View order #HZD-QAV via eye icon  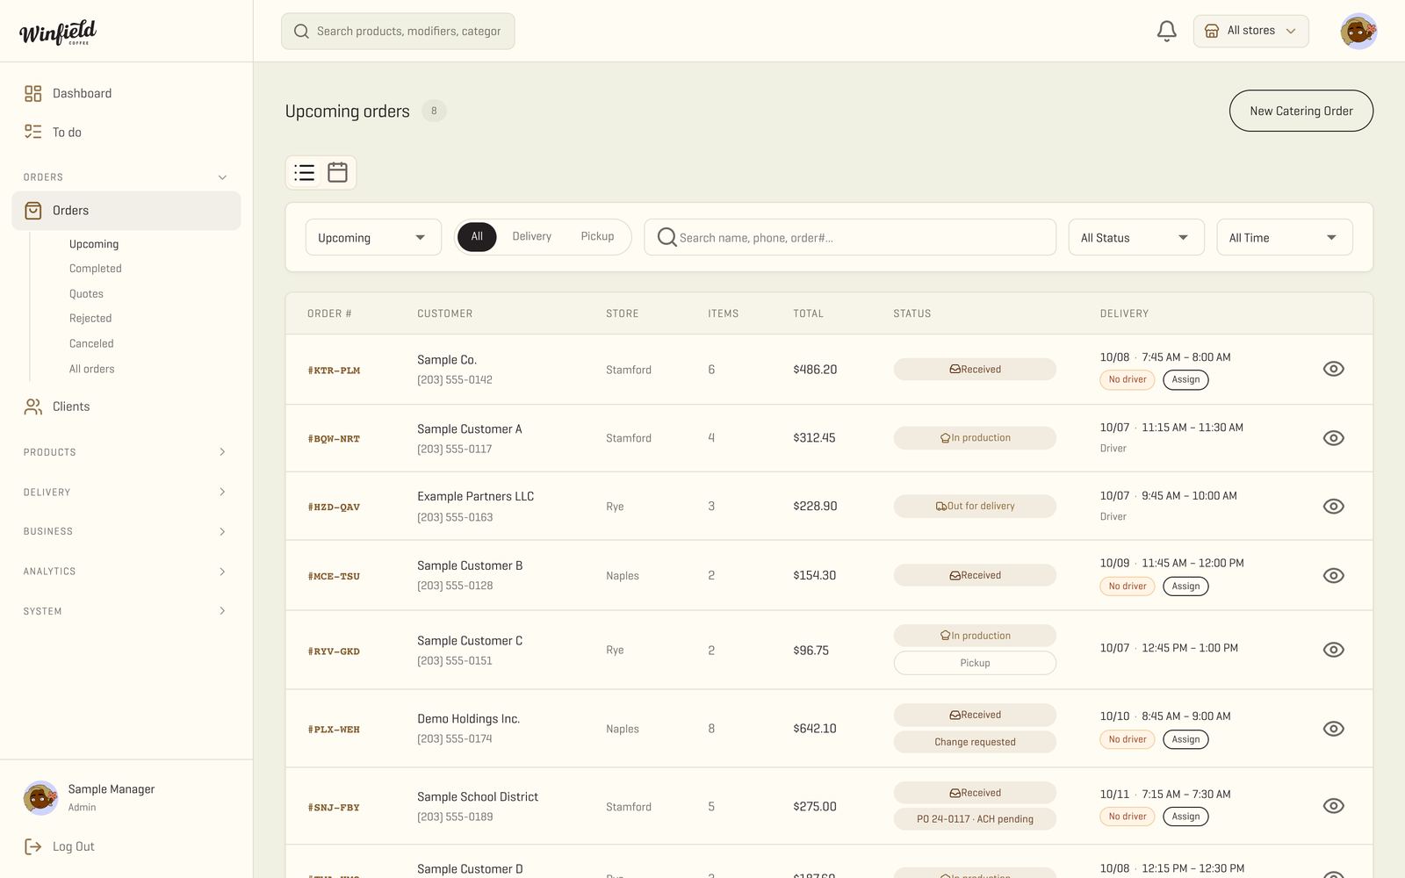coord(1333,507)
